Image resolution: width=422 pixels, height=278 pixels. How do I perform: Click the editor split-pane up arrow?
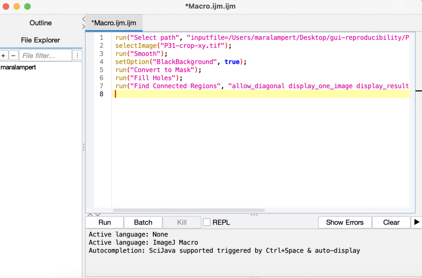coord(91,215)
